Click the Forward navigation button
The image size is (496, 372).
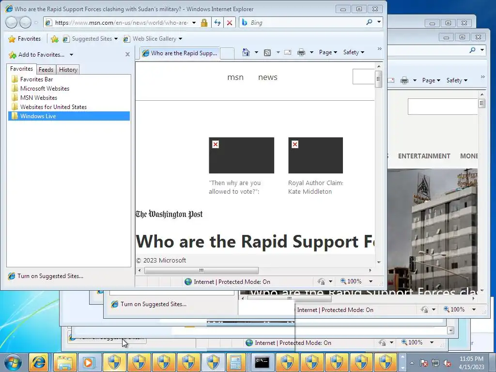pos(25,22)
